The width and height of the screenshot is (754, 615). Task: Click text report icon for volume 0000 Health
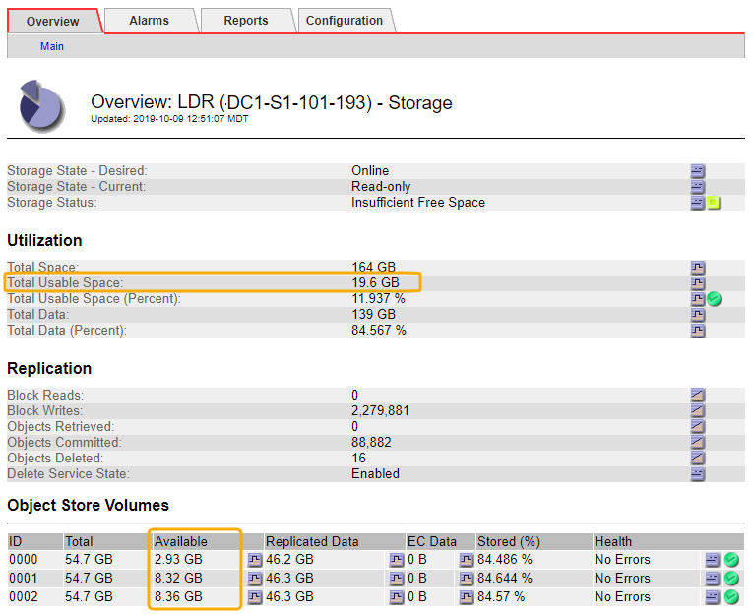(x=713, y=560)
